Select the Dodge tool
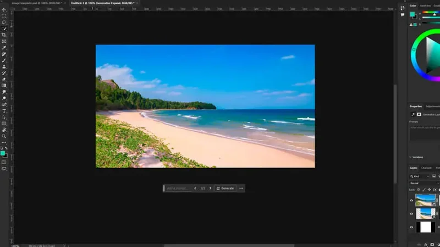 pos(4,98)
